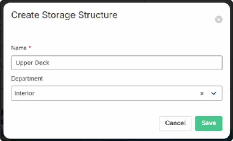Click into the Name input field

click(116, 63)
